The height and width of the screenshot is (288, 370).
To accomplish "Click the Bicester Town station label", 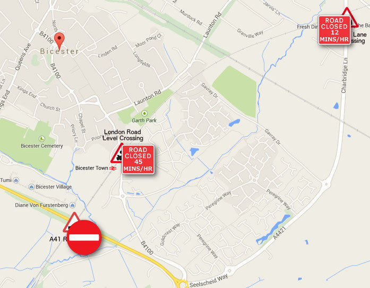I will [91, 168].
